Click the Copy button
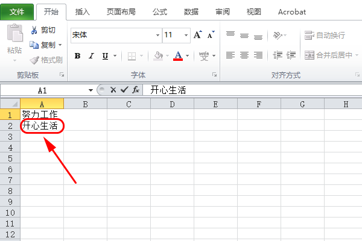 pyautogui.click(x=43, y=45)
